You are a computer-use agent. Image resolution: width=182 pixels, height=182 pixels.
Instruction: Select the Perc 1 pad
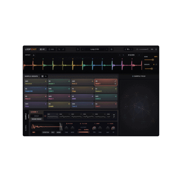[59, 97]
